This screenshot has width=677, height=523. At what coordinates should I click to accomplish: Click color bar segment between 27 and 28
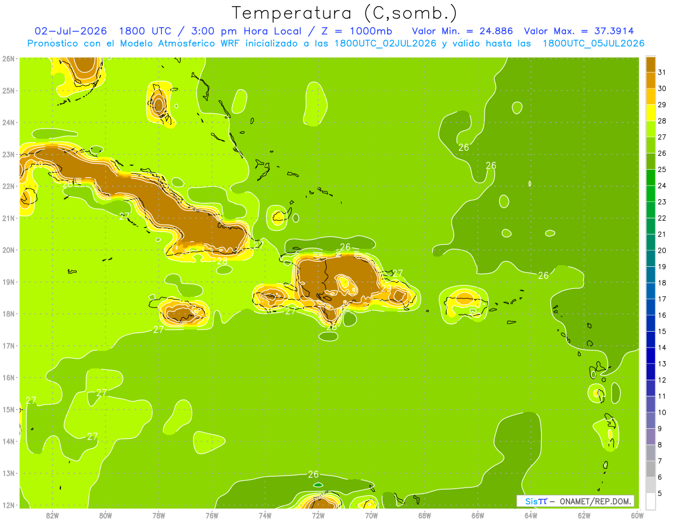point(650,129)
